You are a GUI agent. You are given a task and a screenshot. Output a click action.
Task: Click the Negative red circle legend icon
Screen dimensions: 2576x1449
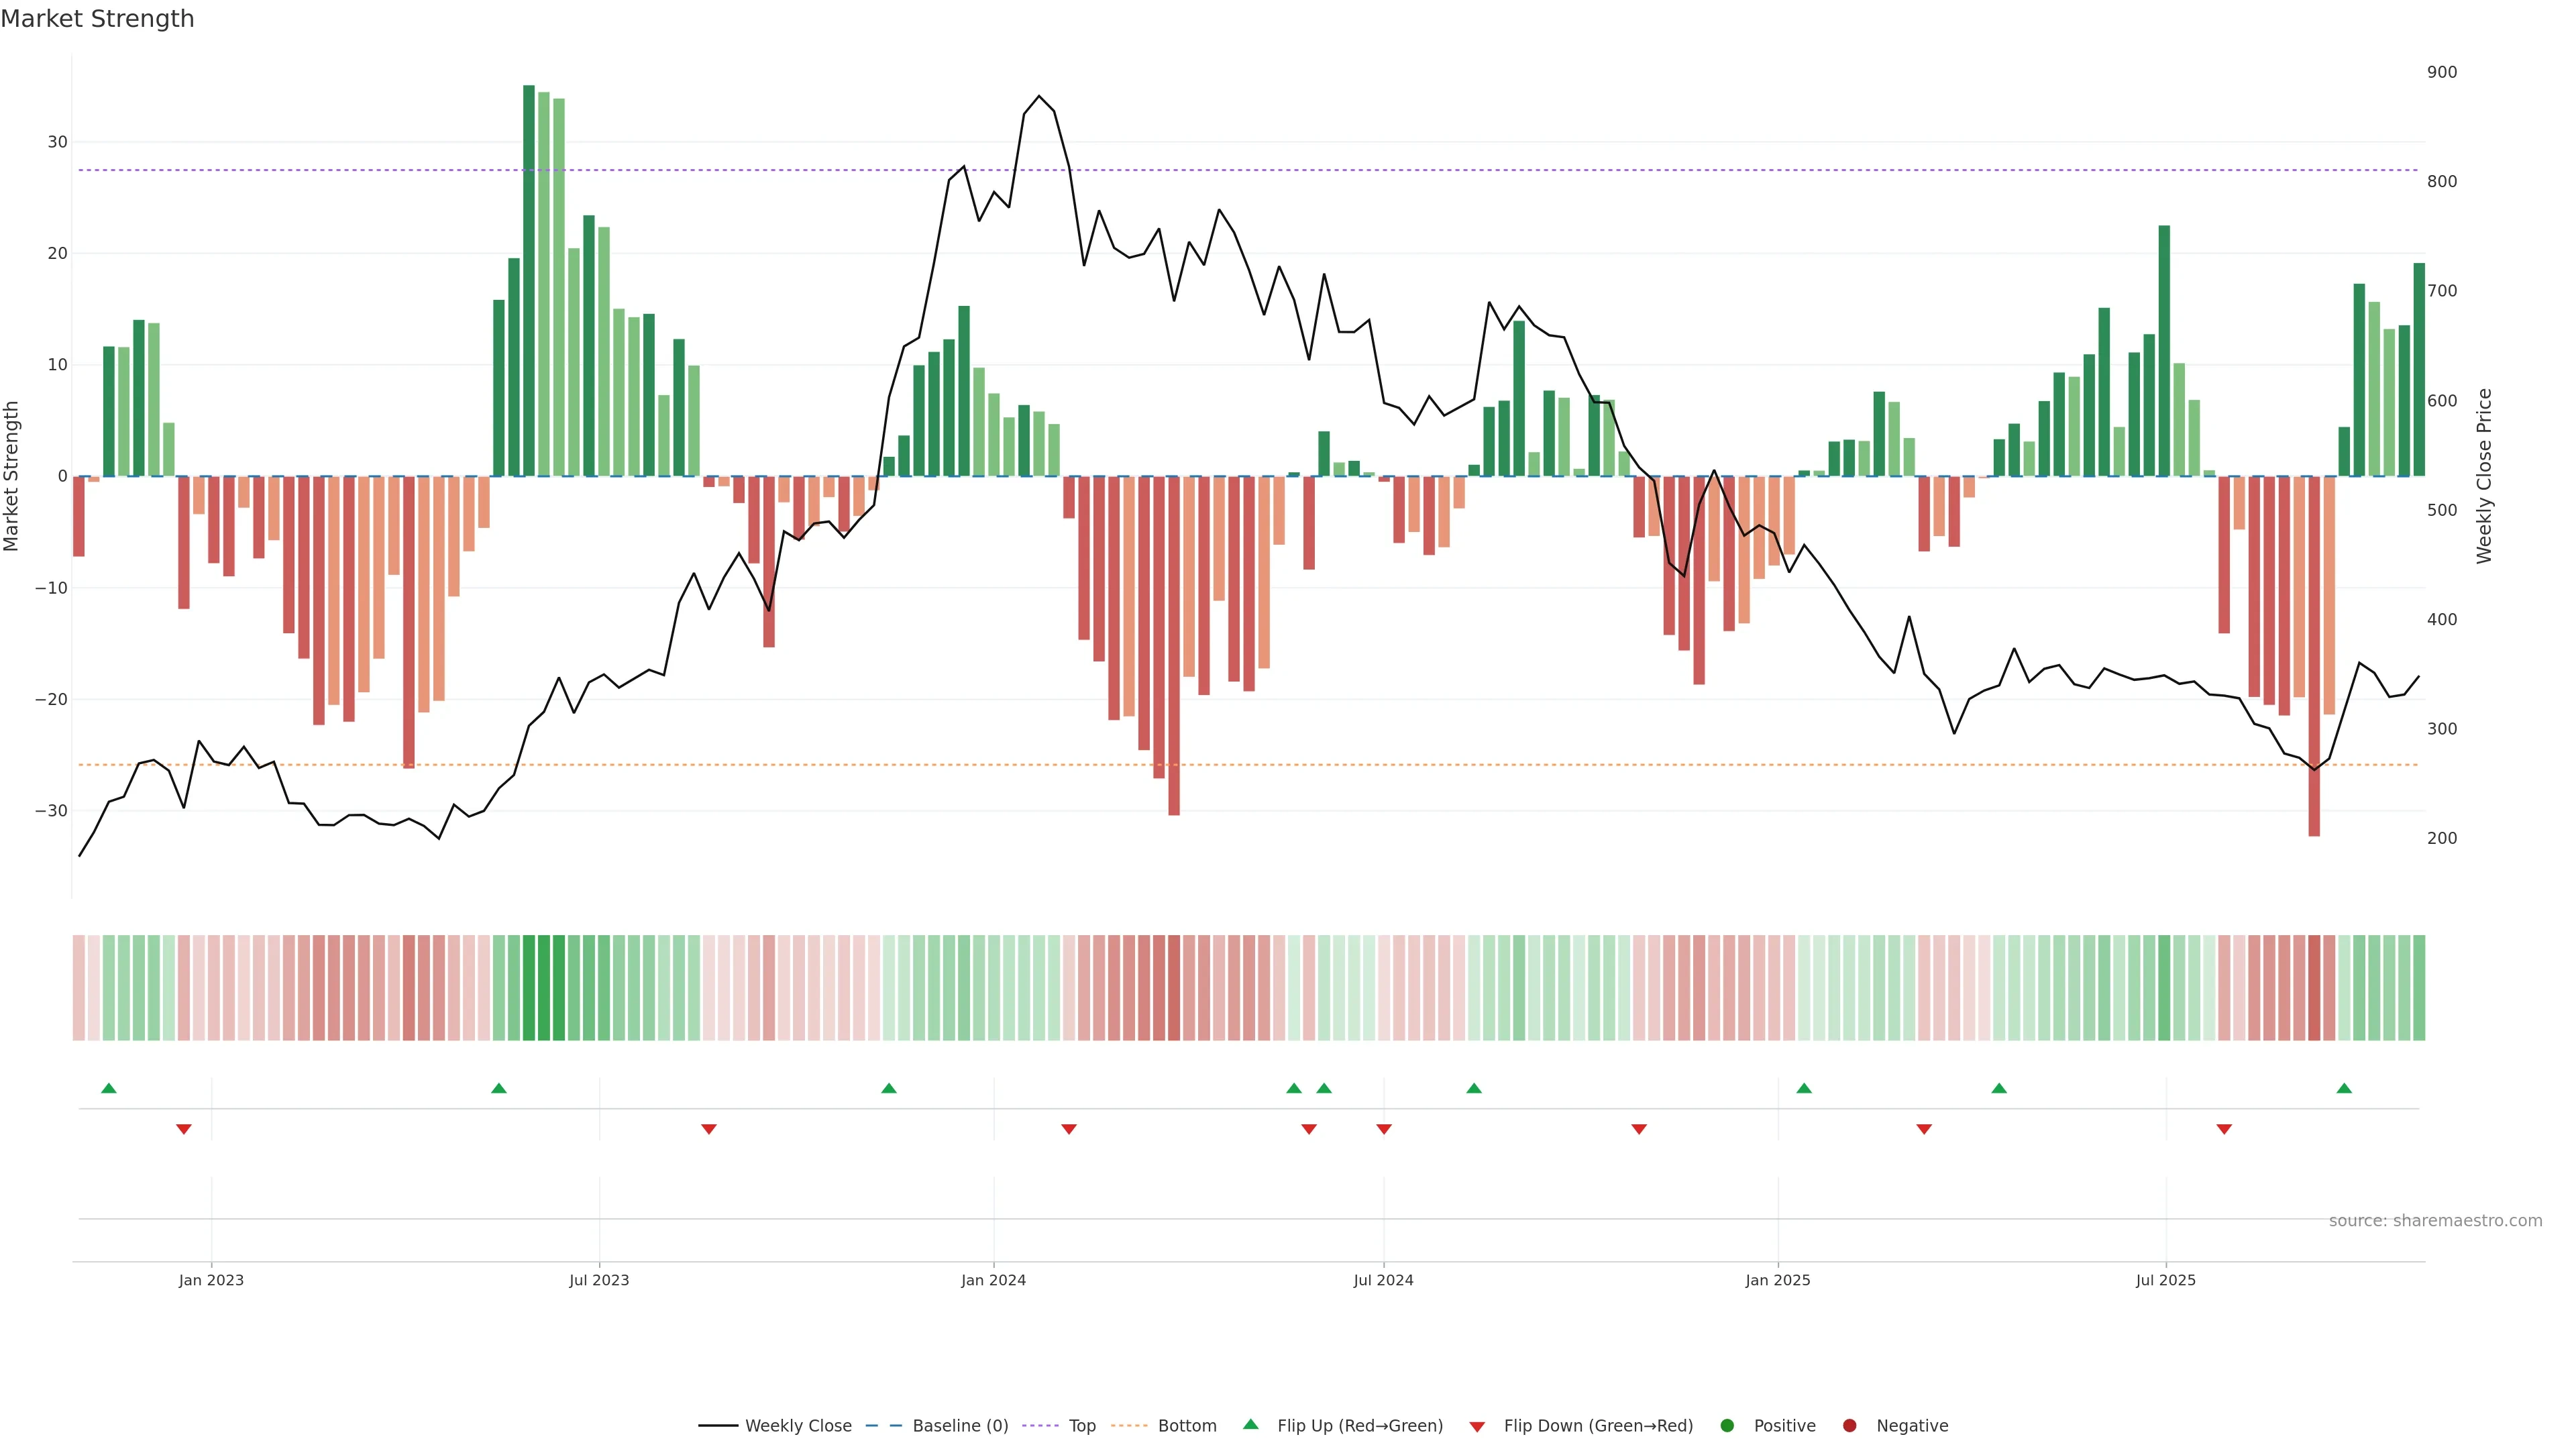tap(1849, 1426)
